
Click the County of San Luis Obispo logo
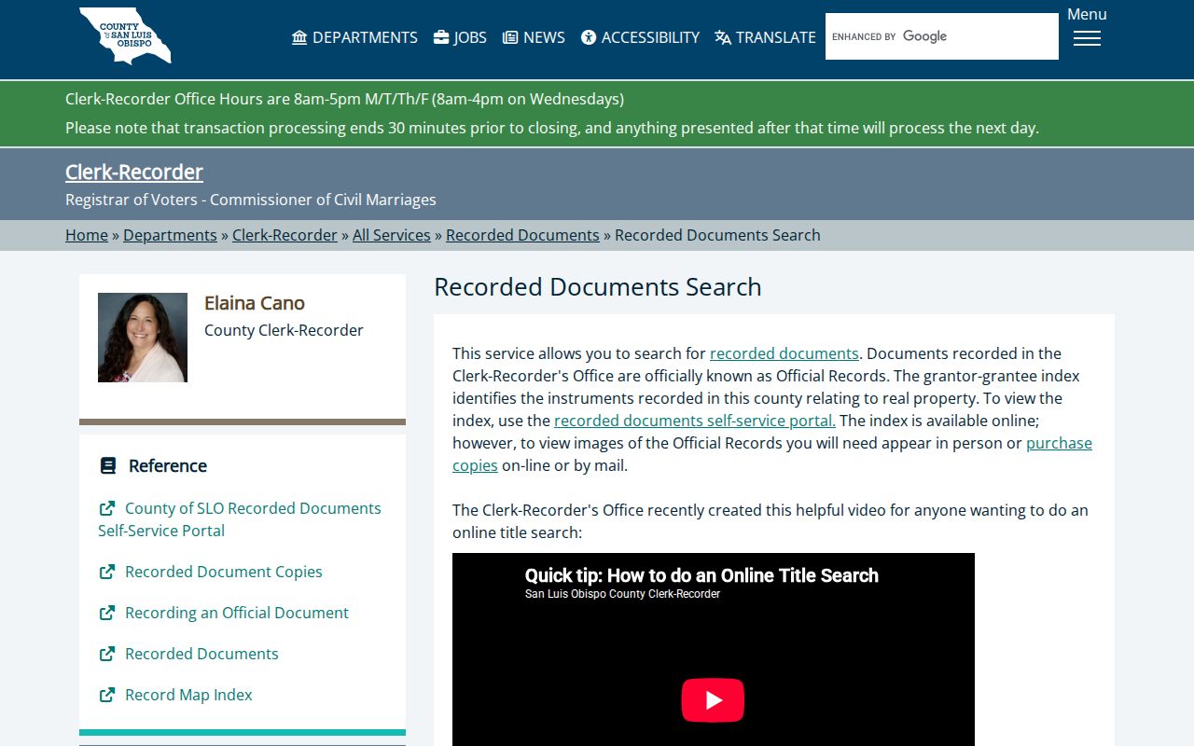[125, 36]
